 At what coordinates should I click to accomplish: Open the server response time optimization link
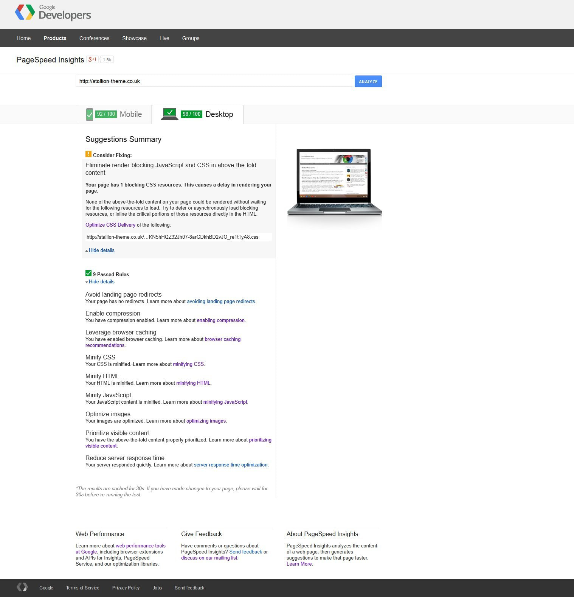(x=231, y=465)
